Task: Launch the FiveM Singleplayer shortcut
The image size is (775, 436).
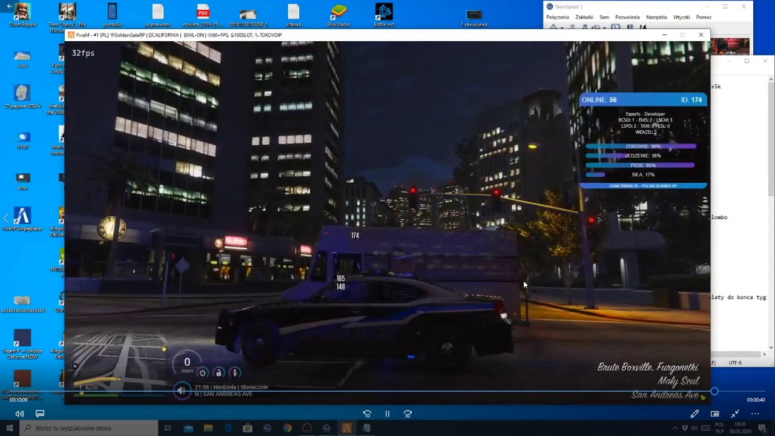Action: (x=22, y=219)
